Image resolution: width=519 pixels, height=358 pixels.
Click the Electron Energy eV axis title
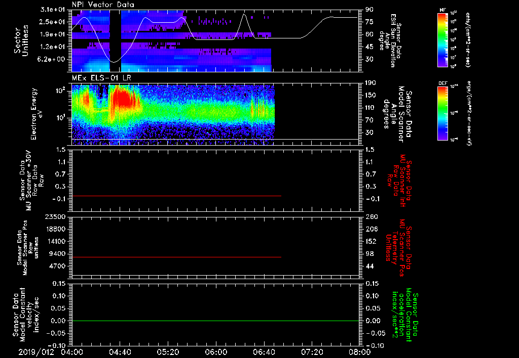pos(38,114)
